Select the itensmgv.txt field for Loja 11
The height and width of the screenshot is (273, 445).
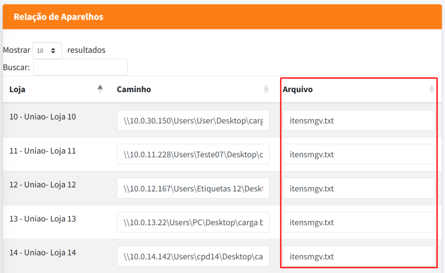point(358,154)
